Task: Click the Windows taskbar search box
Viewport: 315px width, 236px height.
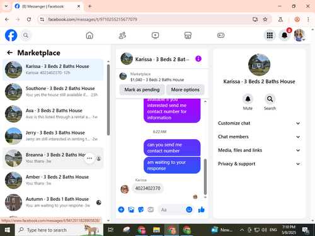Action: click(x=59, y=230)
